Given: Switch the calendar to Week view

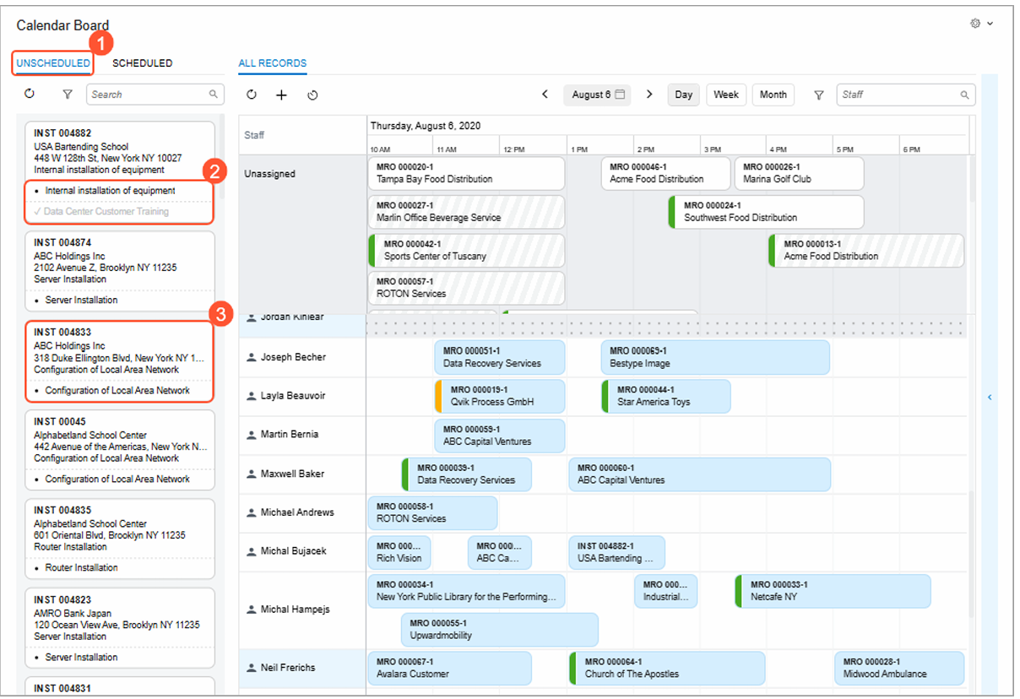Looking at the screenshot, I should coord(726,95).
